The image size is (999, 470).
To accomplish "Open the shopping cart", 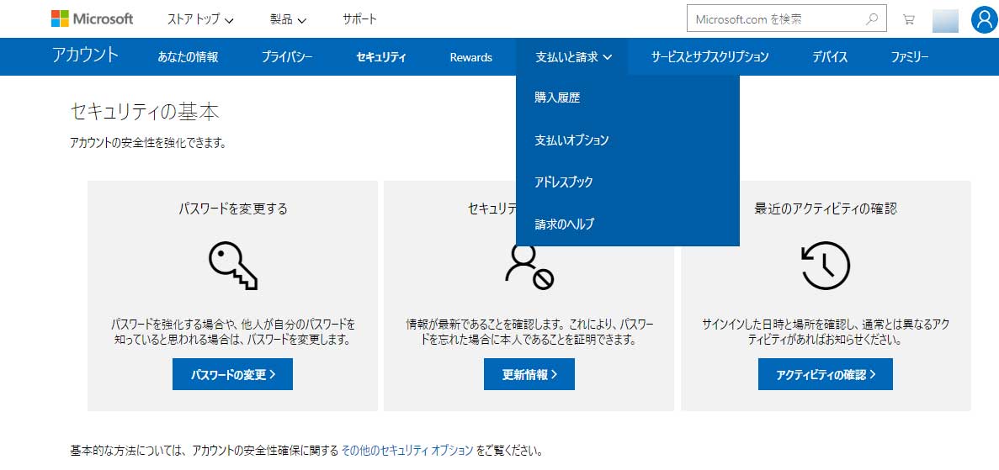I will click(908, 19).
